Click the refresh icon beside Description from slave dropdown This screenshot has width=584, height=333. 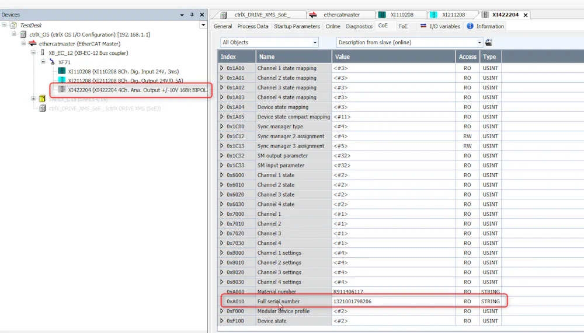pos(489,43)
